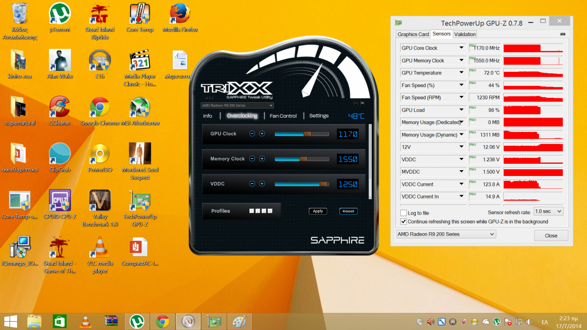The height and width of the screenshot is (330, 587).
Task: Select the Dead Island Riptide desktop shortcut
Action: 100,22
